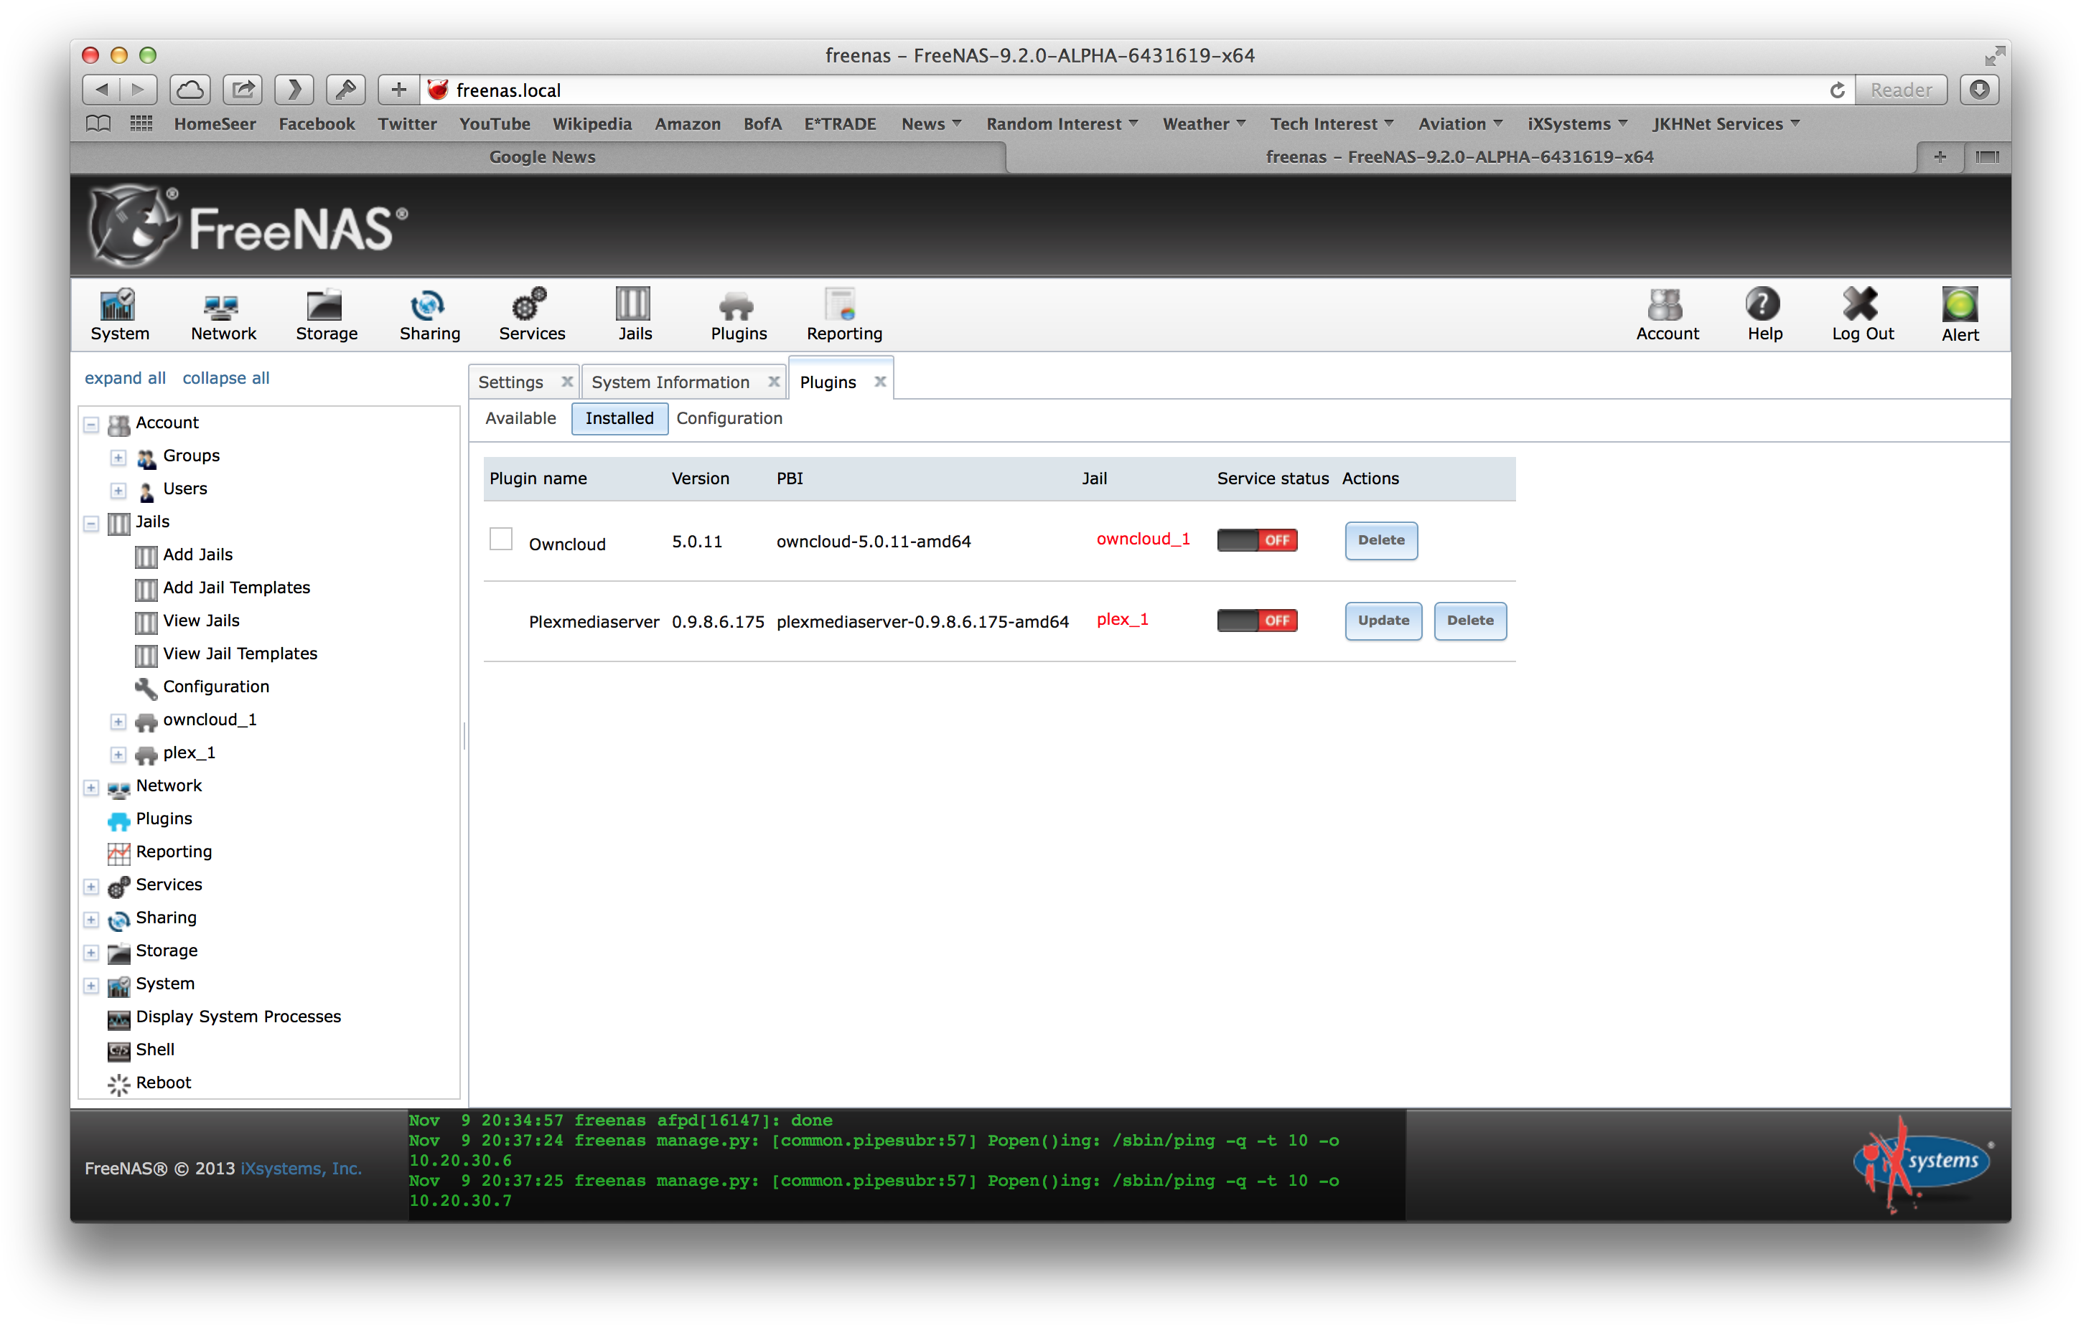2081x1325 pixels.
Task: Open Shell from the sidebar tree
Action: click(154, 1050)
